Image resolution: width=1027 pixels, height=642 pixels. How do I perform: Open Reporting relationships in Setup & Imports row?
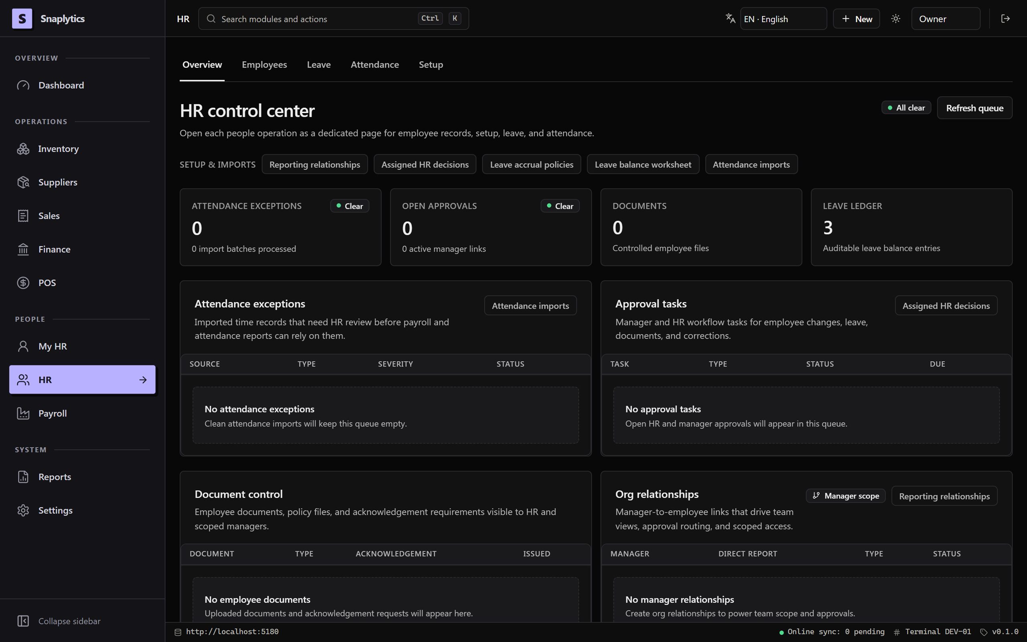coord(315,165)
